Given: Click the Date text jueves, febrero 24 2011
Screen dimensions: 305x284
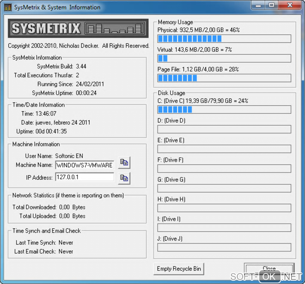Looking at the screenshot, I should (x=63, y=122).
